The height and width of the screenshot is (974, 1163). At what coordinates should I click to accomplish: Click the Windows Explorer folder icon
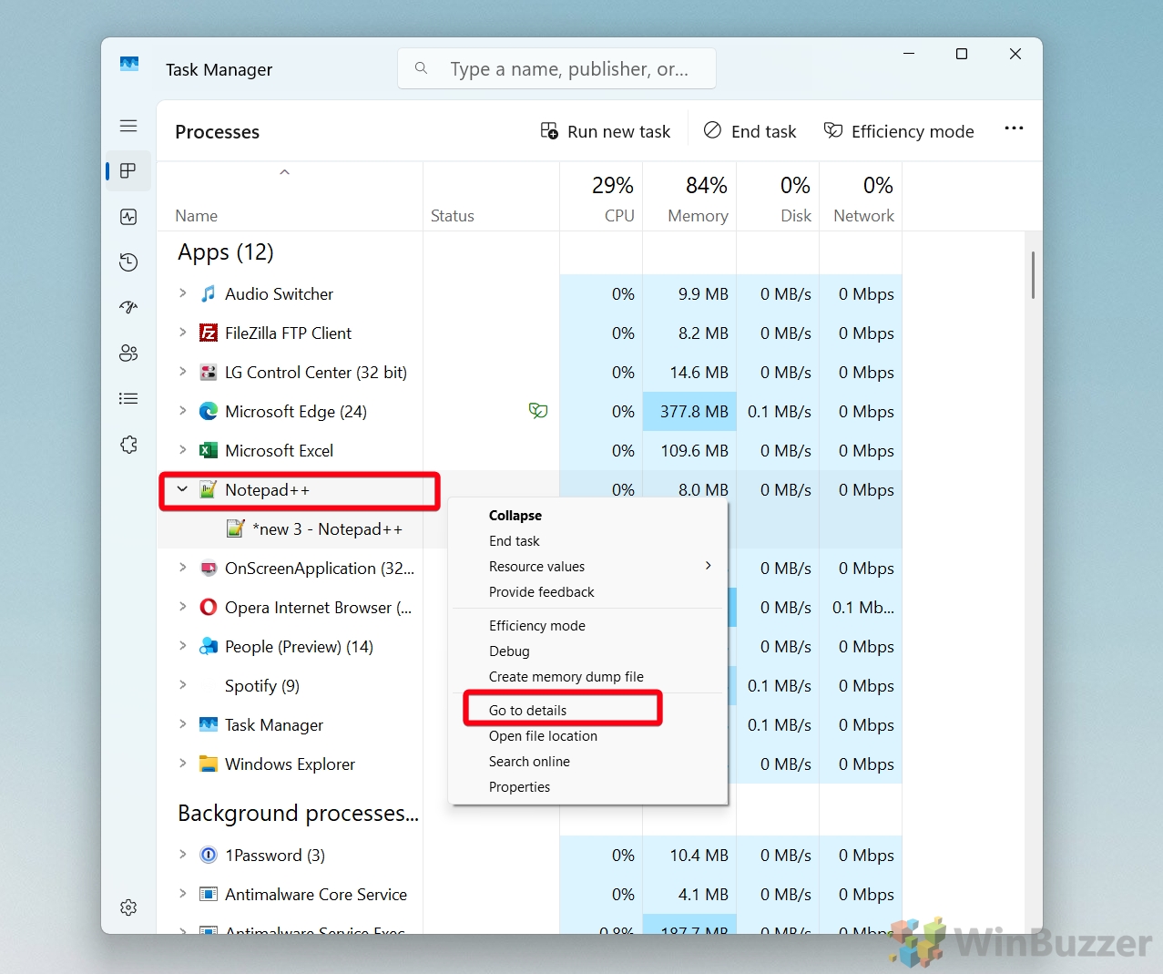pyautogui.click(x=209, y=764)
